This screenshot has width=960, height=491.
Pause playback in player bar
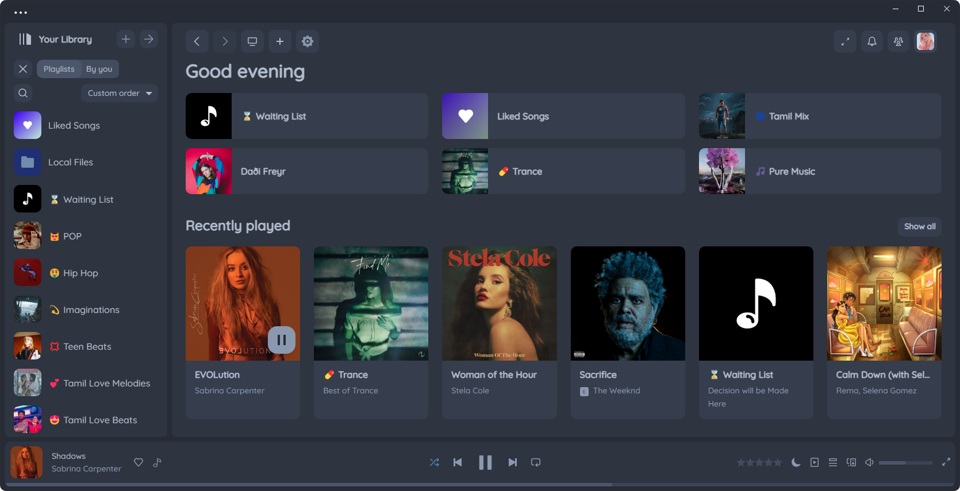(485, 462)
